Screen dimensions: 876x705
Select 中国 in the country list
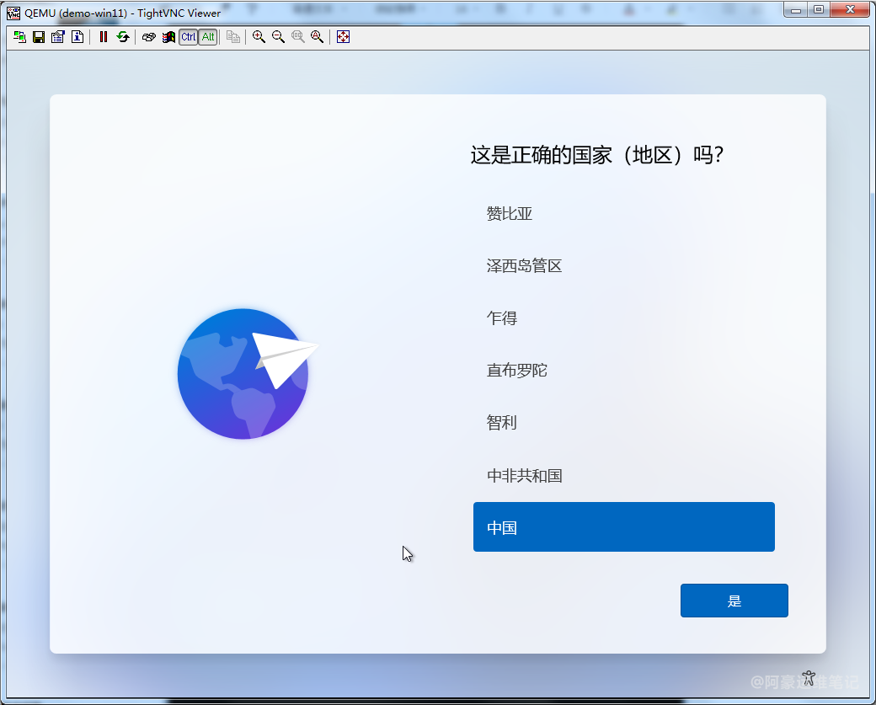click(x=623, y=527)
